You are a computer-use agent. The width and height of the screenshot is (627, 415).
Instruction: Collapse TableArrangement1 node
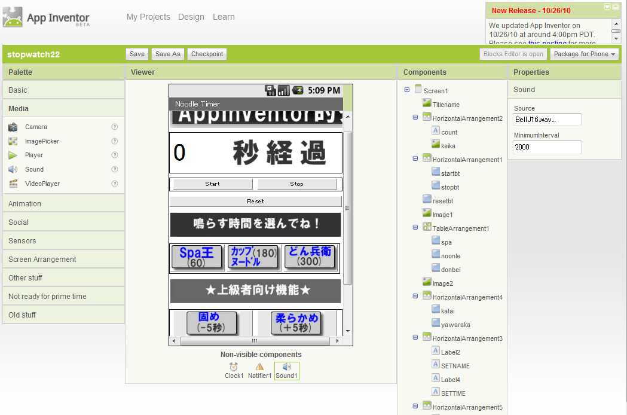pos(415,227)
